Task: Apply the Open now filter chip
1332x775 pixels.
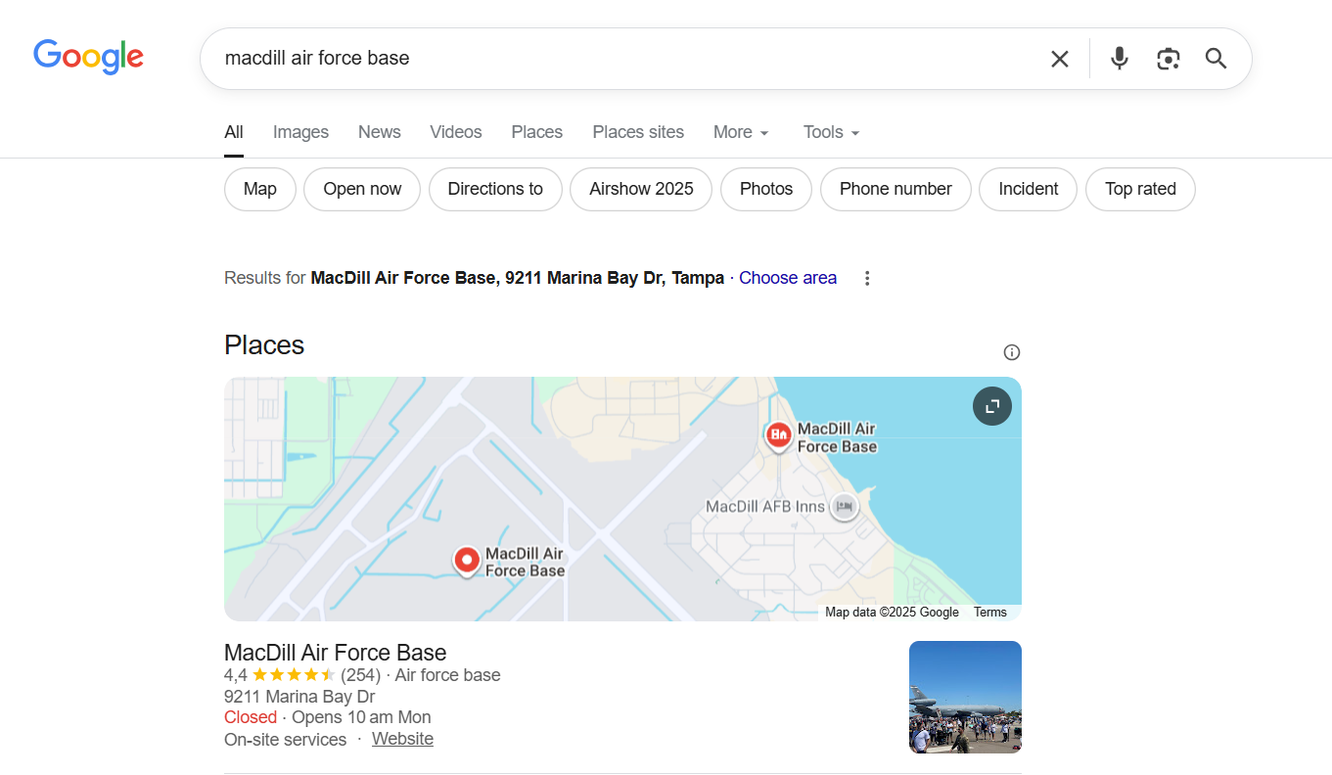Action: 362,189
